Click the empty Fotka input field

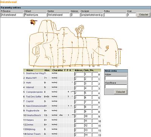click(x=115, y=15)
